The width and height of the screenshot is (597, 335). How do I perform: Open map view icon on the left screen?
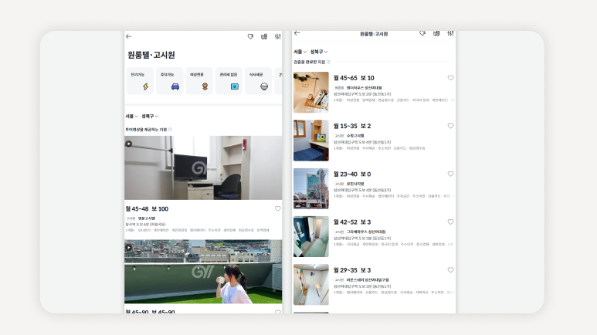(264, 36)
